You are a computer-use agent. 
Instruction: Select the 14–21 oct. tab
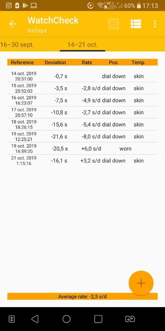tap(82, 44)
